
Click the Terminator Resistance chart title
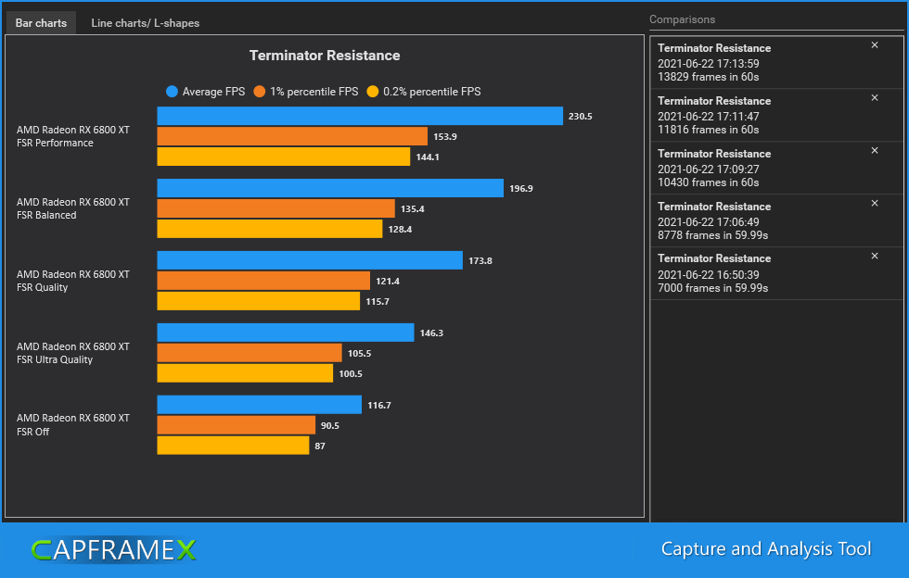pyautogui.click(x=325, y=56)
